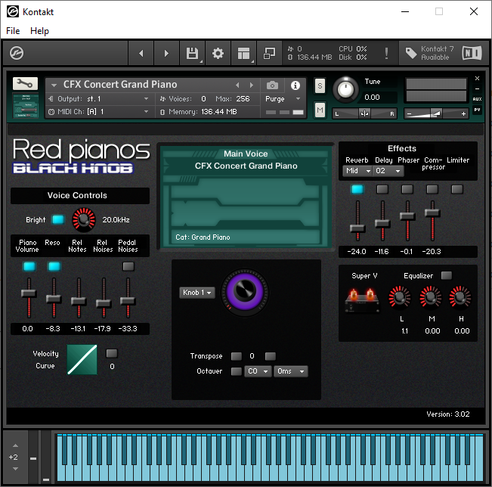Open the instrument name dropdown arrow

point(54,85)
